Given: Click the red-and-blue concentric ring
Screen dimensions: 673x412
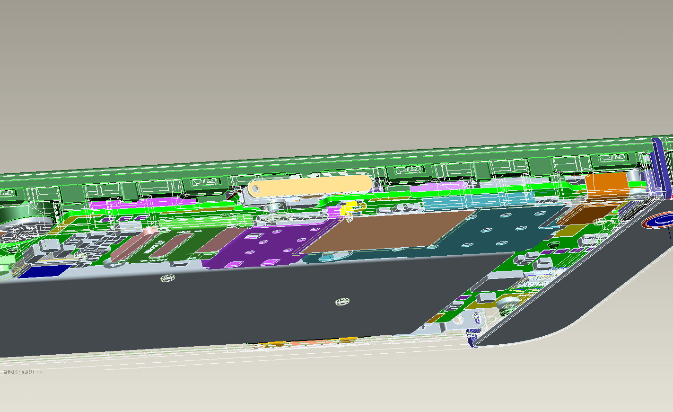Looking at the screenshot, I should [659, 221].
